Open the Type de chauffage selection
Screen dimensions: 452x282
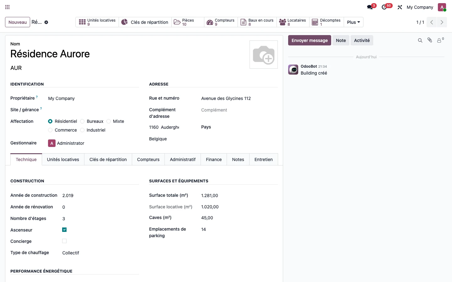pos(100,253)
